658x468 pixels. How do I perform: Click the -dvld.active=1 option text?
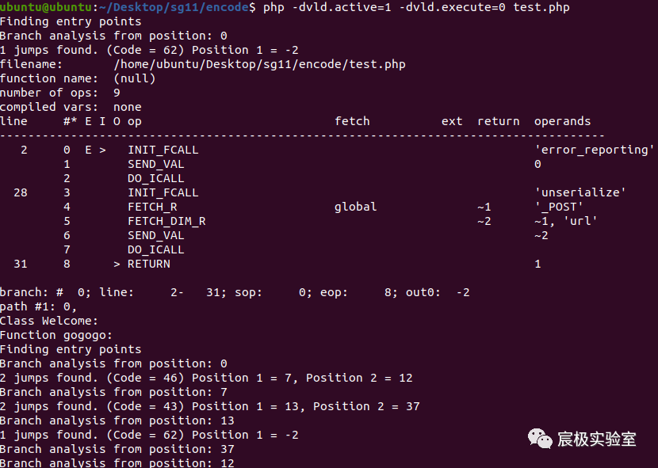point(342,7)
